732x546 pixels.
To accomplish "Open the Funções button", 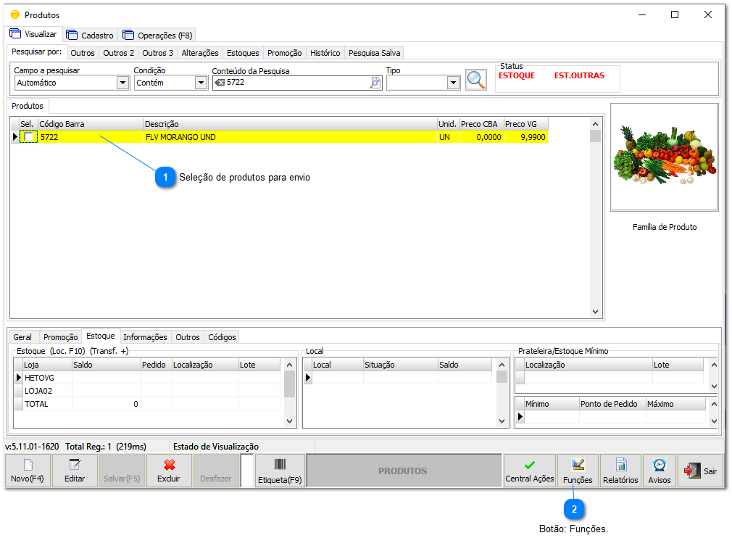I will 578,471.
